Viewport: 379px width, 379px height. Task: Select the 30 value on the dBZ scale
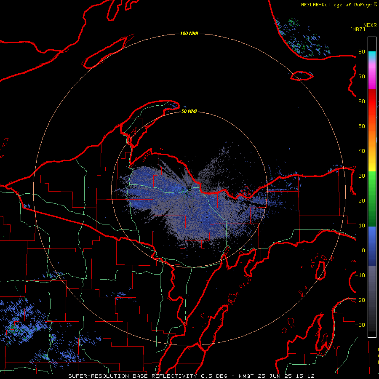click(362, 176)
